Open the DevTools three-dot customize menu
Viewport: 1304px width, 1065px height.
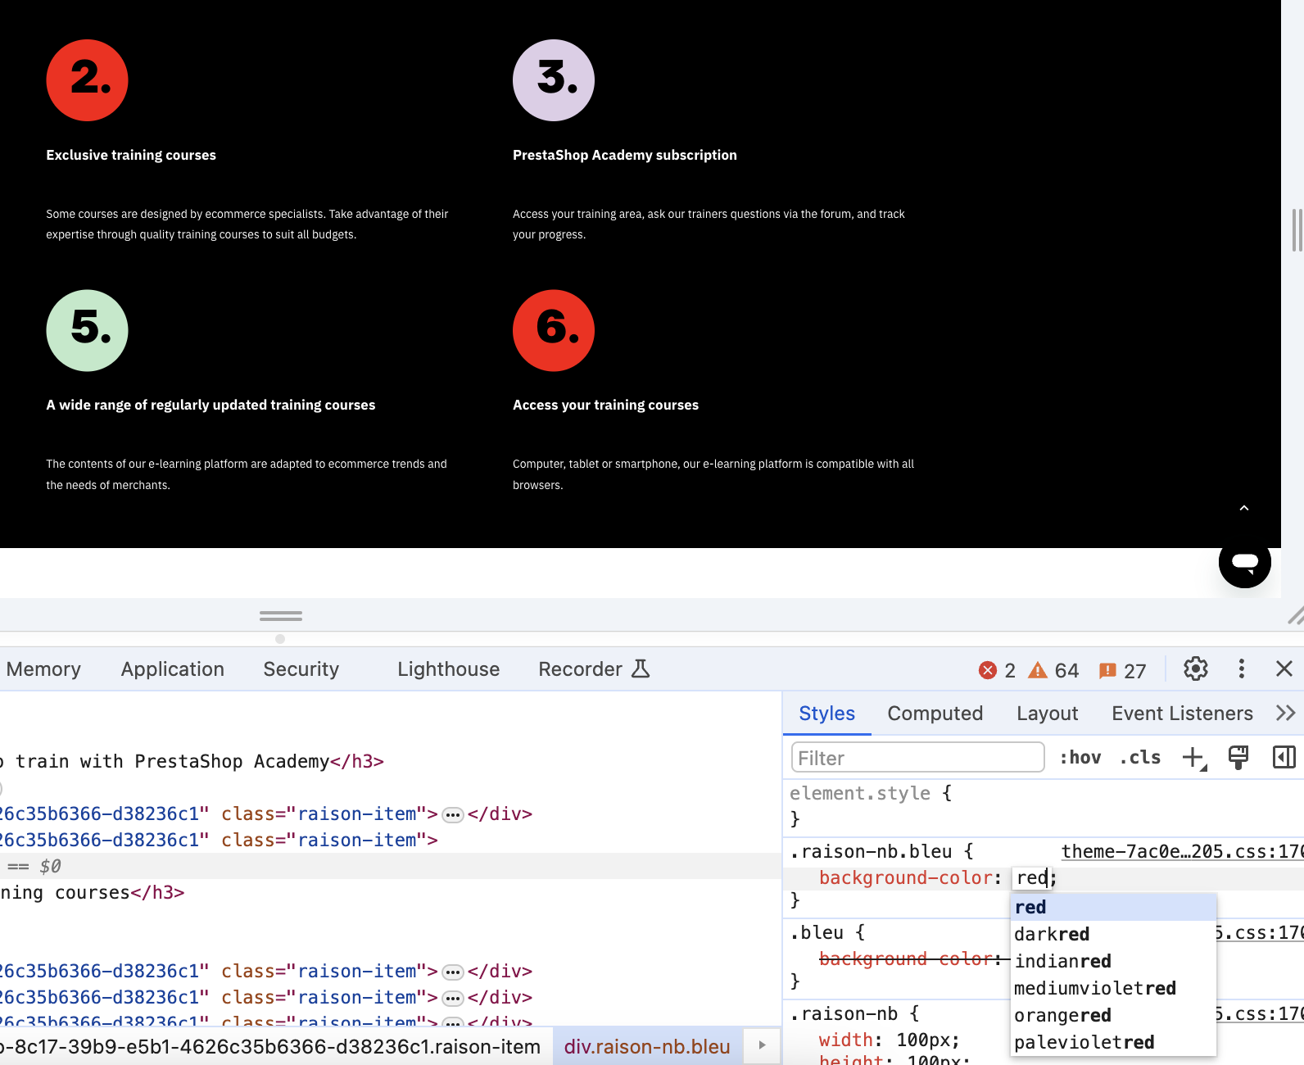[x=1242, y=669]
